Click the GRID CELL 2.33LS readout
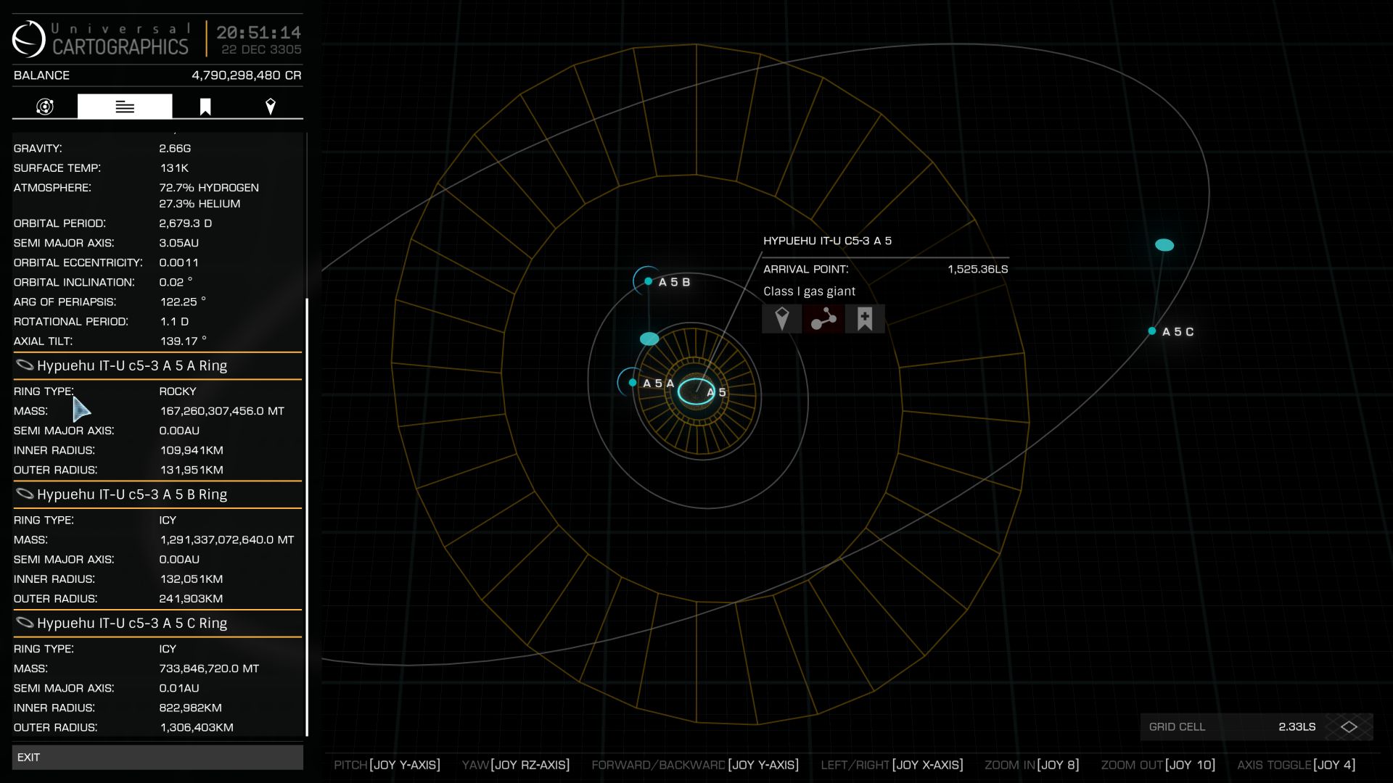This screenshot has width=1393, height=783. 1257,726
